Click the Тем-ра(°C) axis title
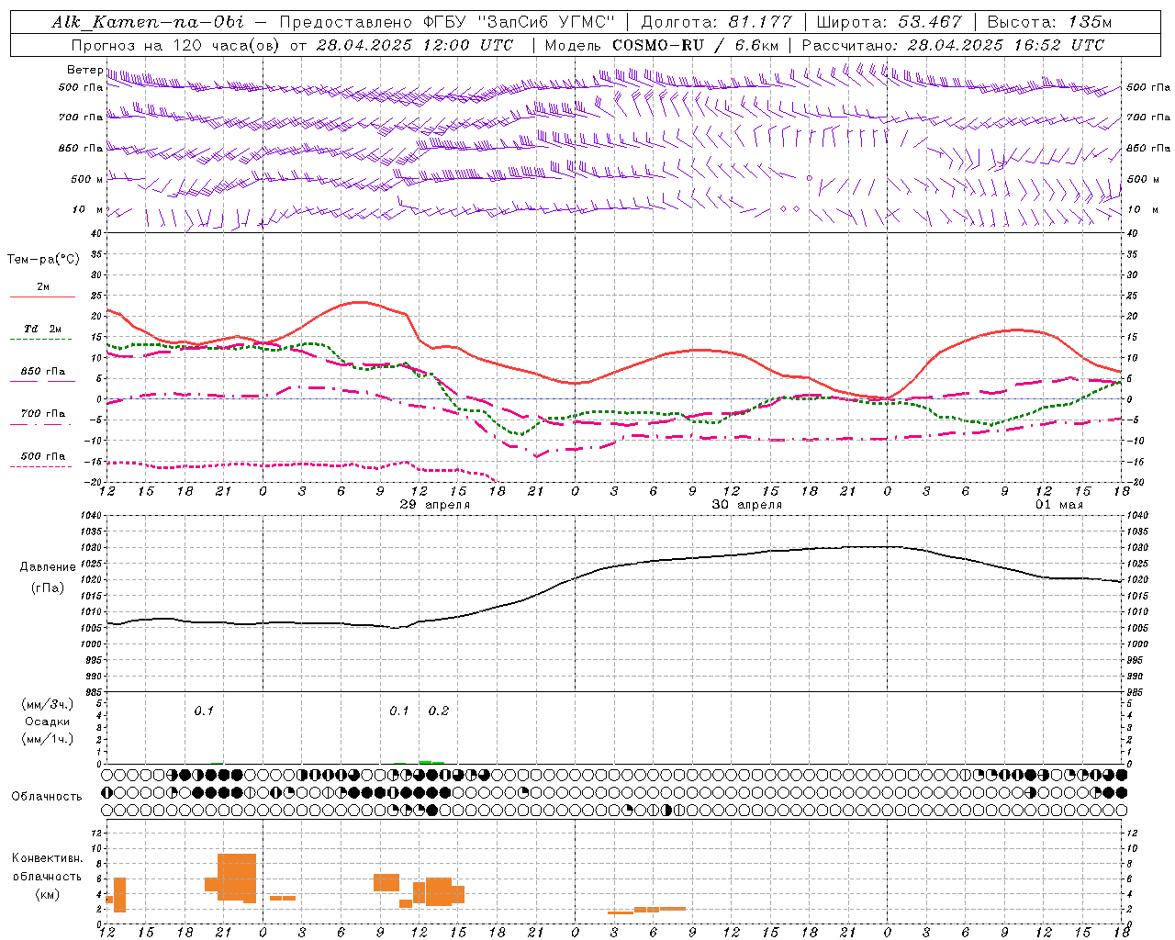1175x940 pixels. pos(43,260)
